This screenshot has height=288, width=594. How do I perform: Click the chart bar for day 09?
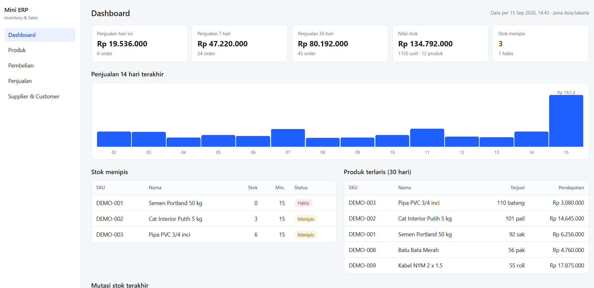tap(357, 142)
